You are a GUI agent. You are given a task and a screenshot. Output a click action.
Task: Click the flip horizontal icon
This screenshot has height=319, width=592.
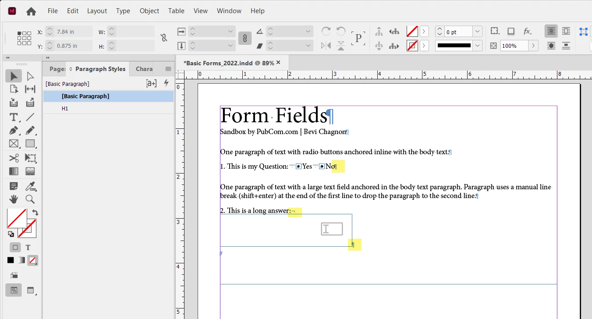pos(326,46)
